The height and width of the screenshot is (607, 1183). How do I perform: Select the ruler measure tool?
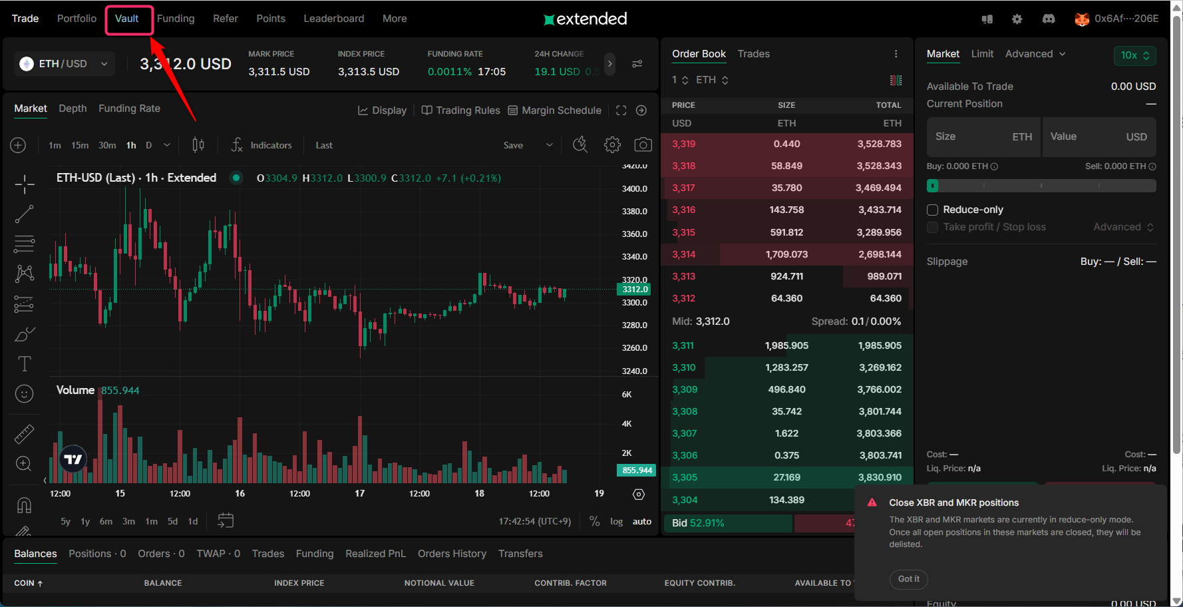click(x=25, y=434)
